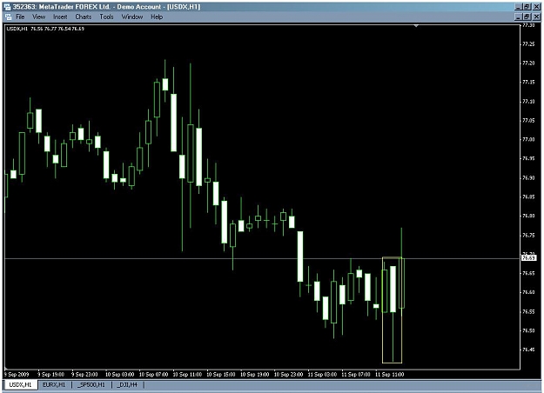Open the Window menu
This screenshot has height=393, width=544.
tap(131, 17)
